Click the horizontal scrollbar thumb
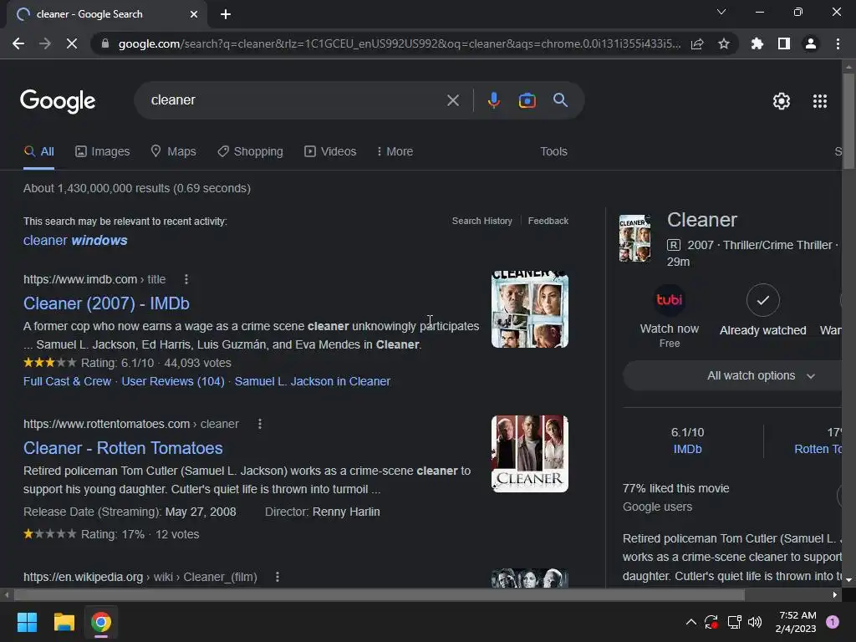 coord(379,595)
